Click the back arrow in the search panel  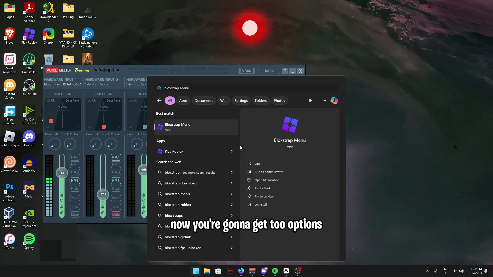[x=159, y=100]
